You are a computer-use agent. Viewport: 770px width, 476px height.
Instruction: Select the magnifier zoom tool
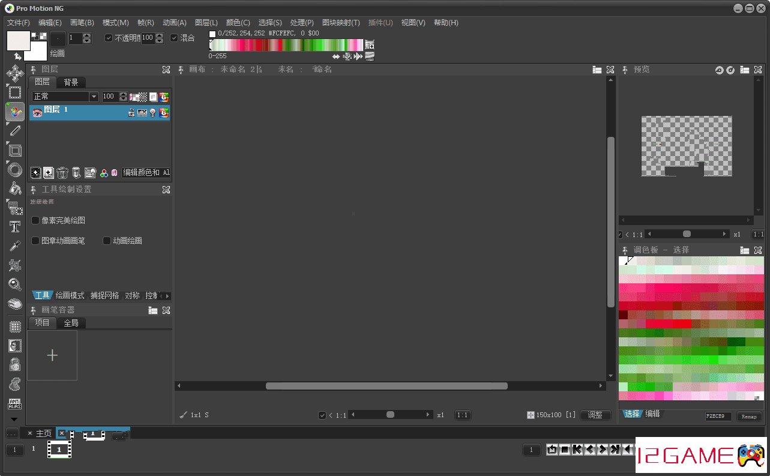coord(15,285)
